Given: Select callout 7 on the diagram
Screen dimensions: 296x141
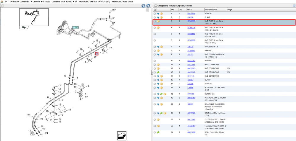Looking at the screenshot, I should 77,78.
